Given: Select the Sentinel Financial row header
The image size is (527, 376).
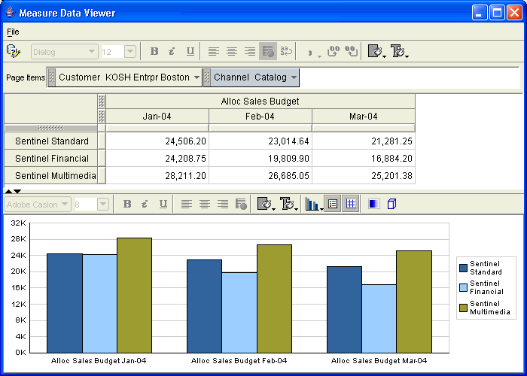Looking at the screenshot, I should point(51,159).
